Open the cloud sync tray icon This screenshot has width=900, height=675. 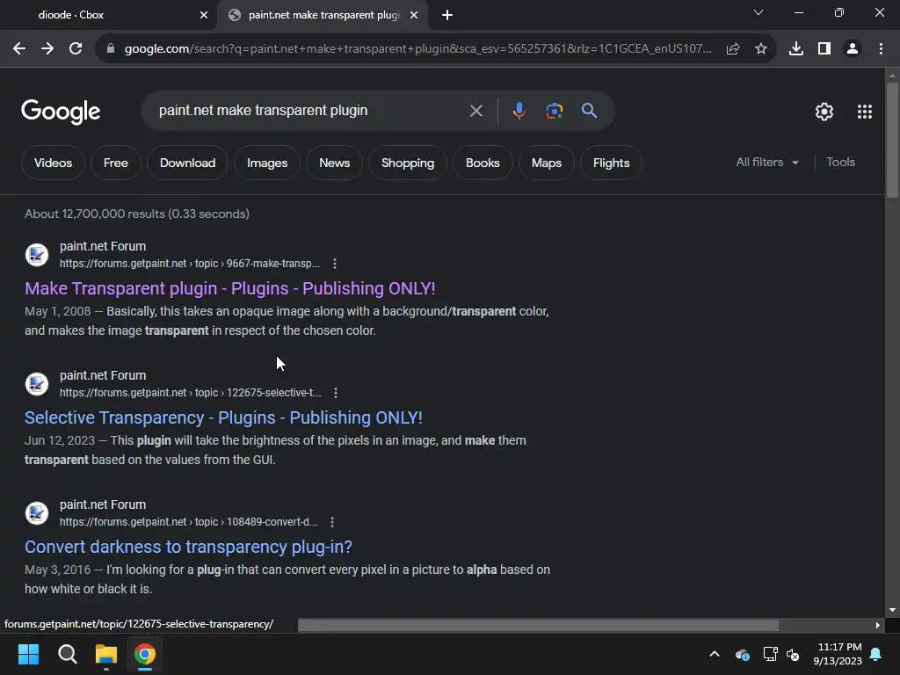tap(742, 654)
